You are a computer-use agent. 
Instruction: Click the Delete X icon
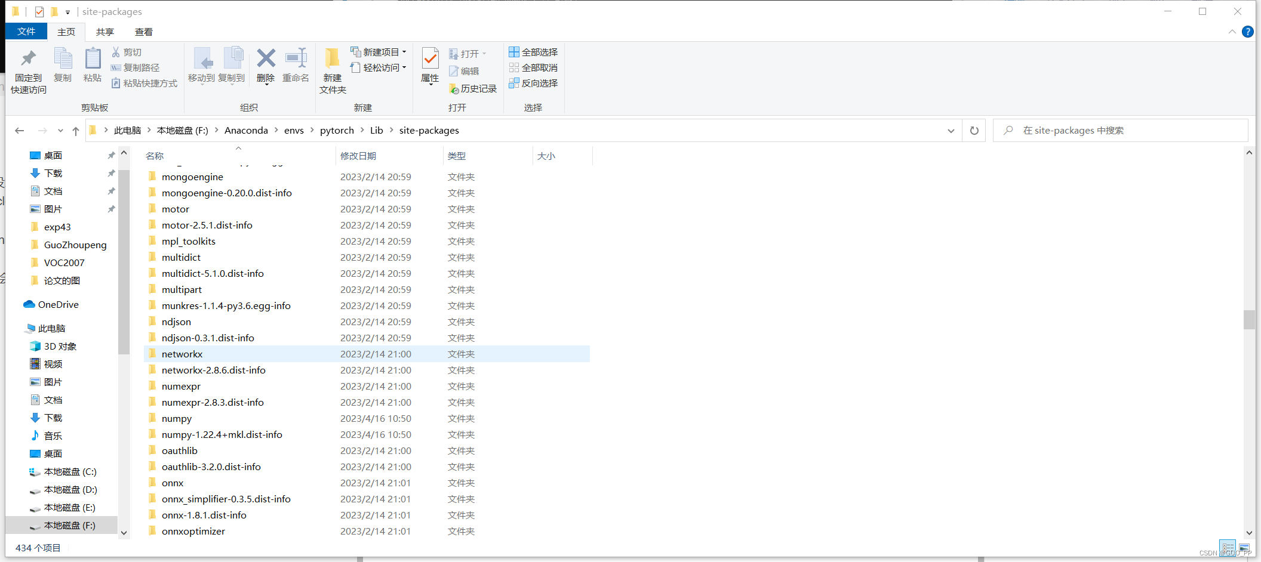point(266,58)
